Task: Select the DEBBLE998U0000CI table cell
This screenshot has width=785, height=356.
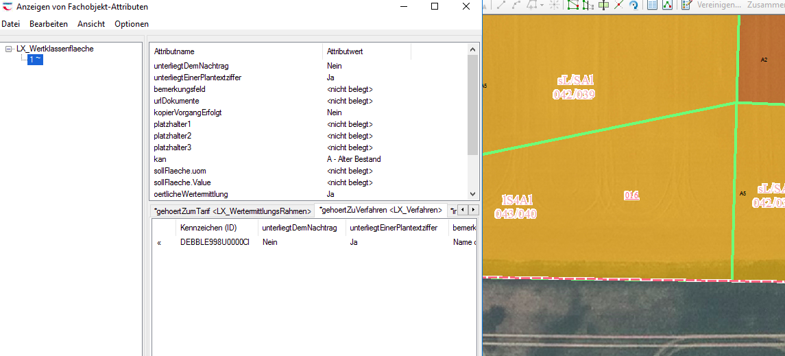Action: coord(215,243)
